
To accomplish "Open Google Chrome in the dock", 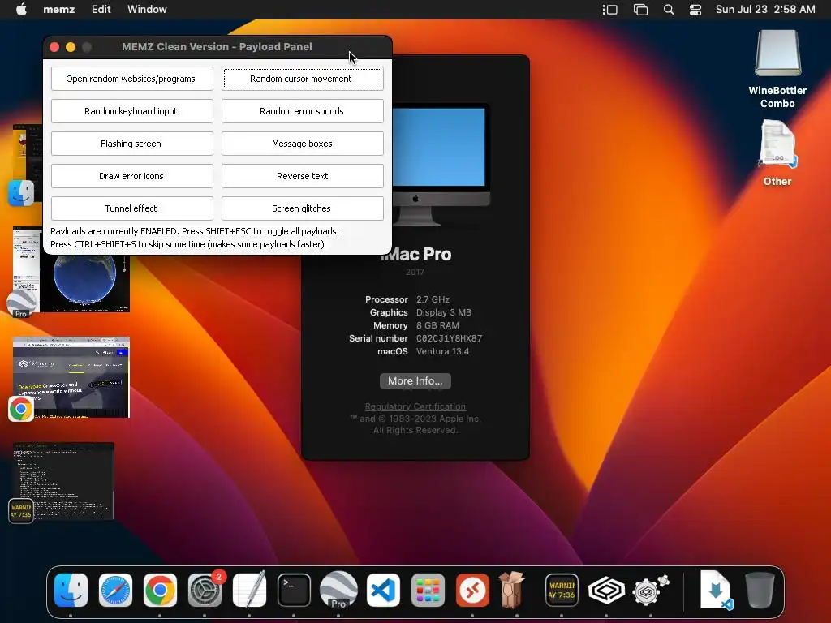I will coord(160,590).
